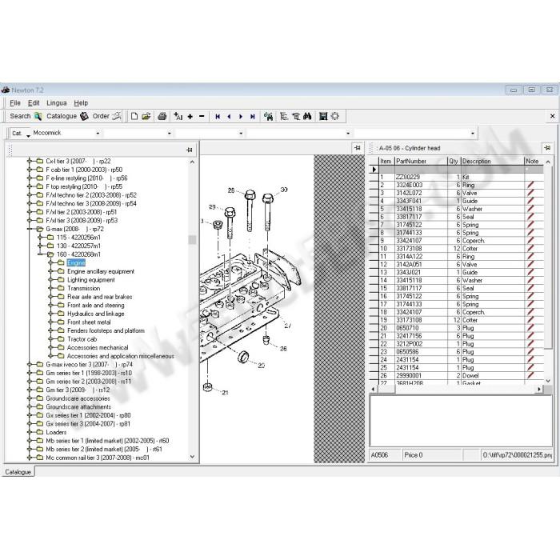This screenshot has height=560, width=560.
Task: Go to first page arrow icon
Action: tap(218, 117)
